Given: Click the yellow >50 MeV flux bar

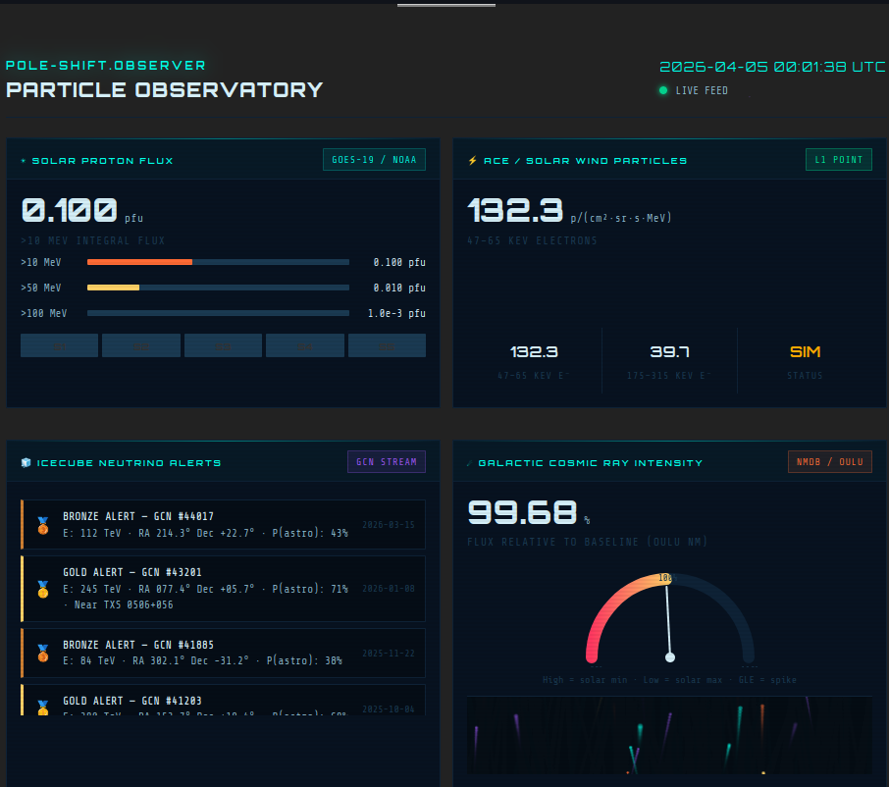Looking at the screenshot, I should 113,288.
